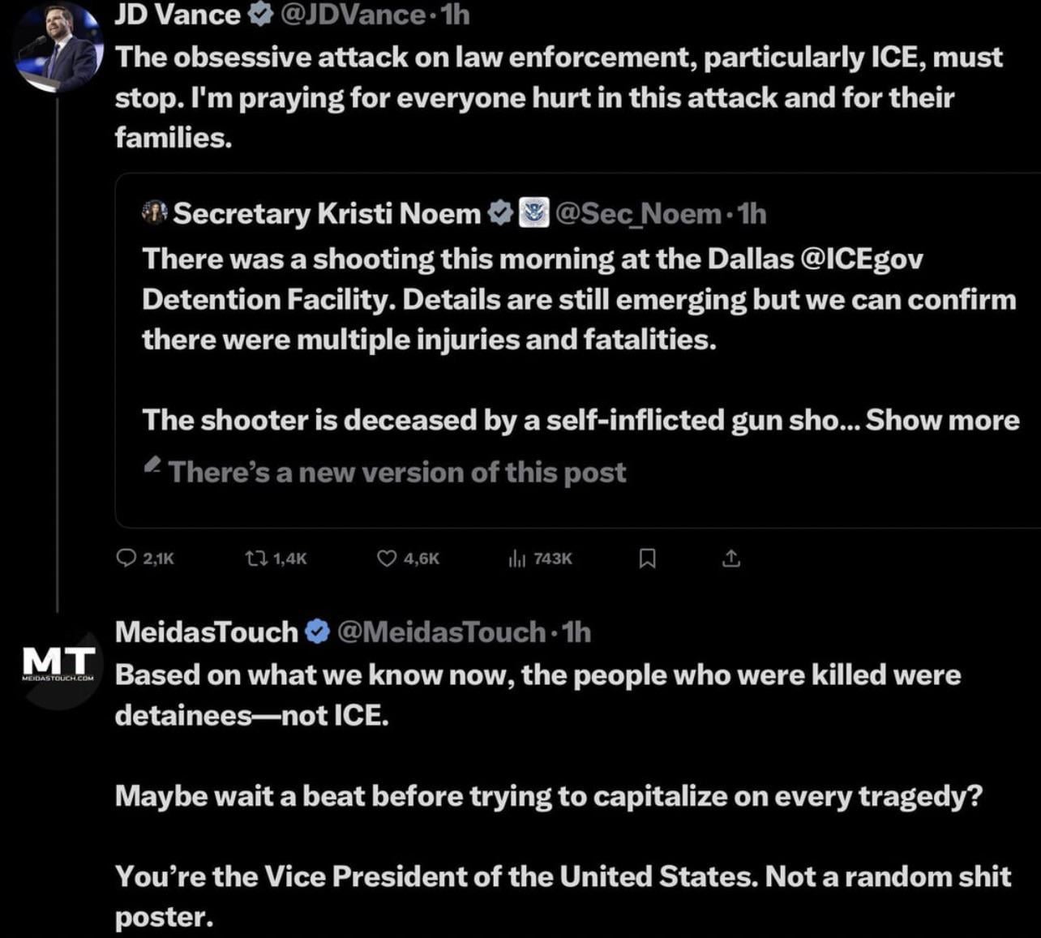
Task: Share post via upload arrow icon
Action: click(730, 558)
